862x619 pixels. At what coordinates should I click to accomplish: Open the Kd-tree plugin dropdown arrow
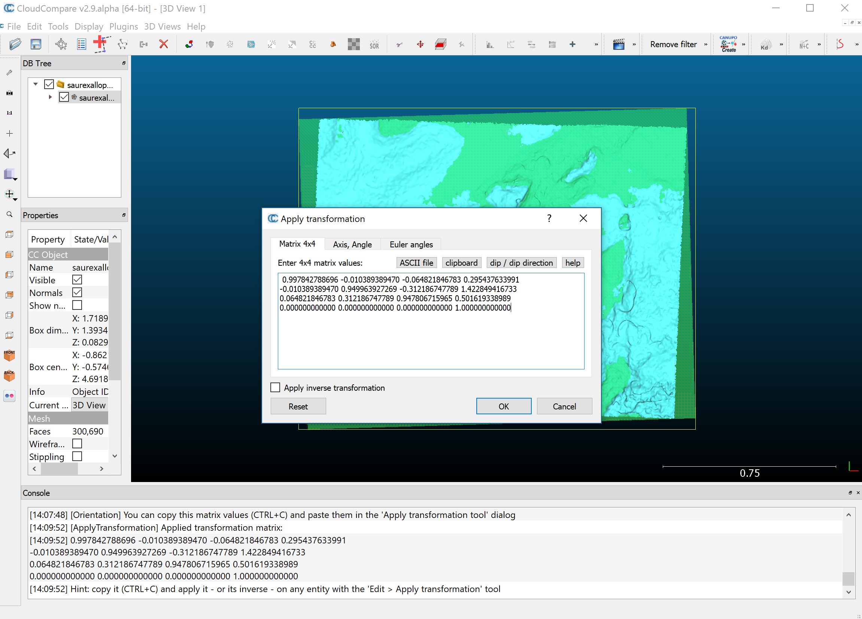pos(781,45)
